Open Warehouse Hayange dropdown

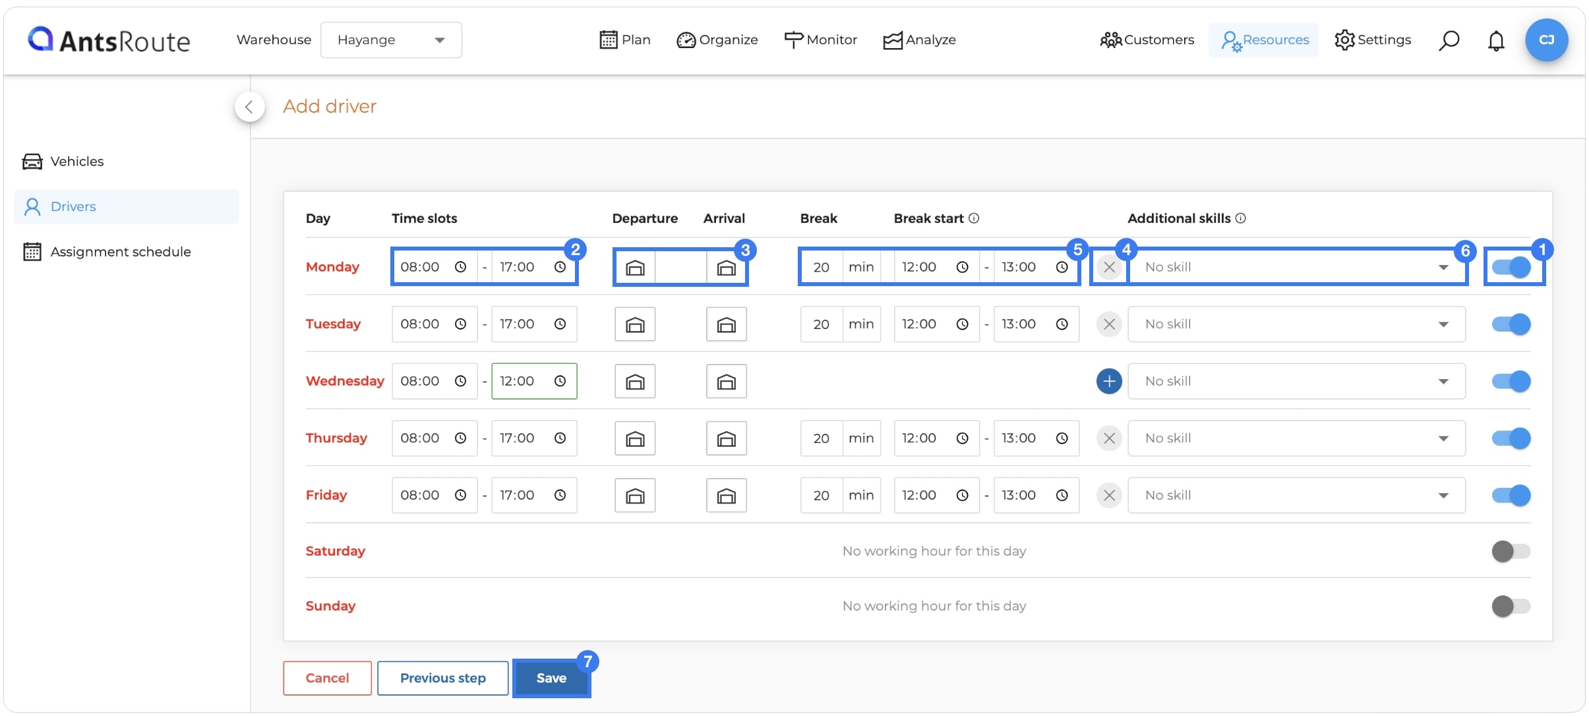tap(391, 40)
